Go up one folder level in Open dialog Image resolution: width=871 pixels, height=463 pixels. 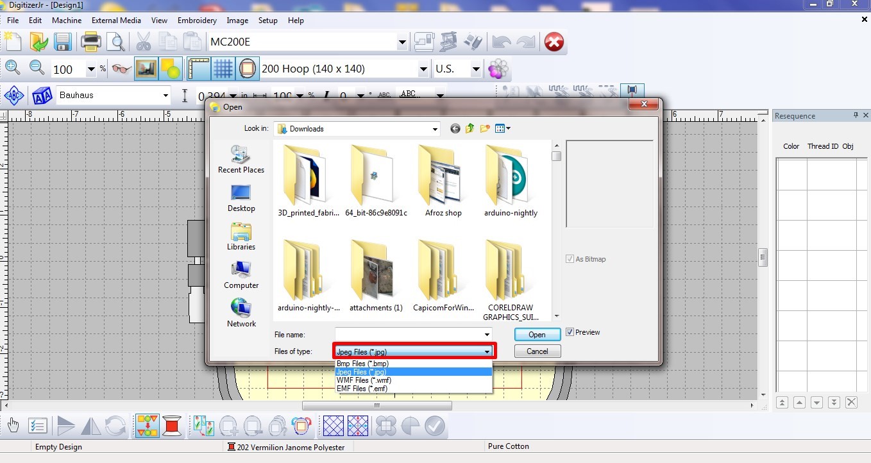470,129
